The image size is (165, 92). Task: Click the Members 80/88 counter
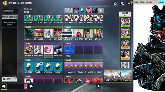click(28, 10)
